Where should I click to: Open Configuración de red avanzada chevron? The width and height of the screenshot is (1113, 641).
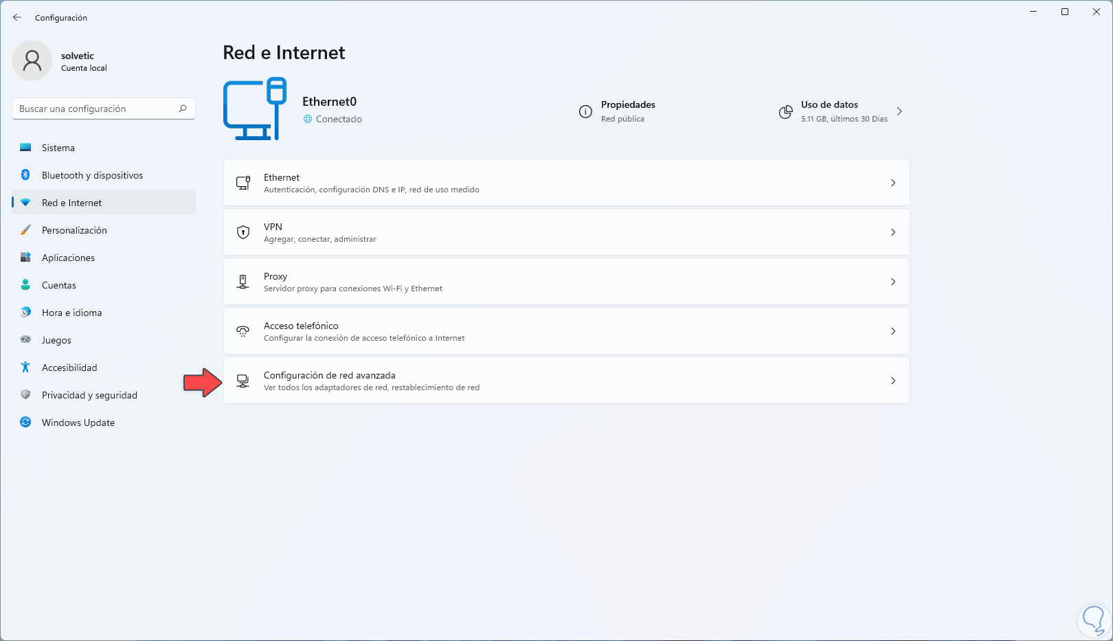point(893,381)
